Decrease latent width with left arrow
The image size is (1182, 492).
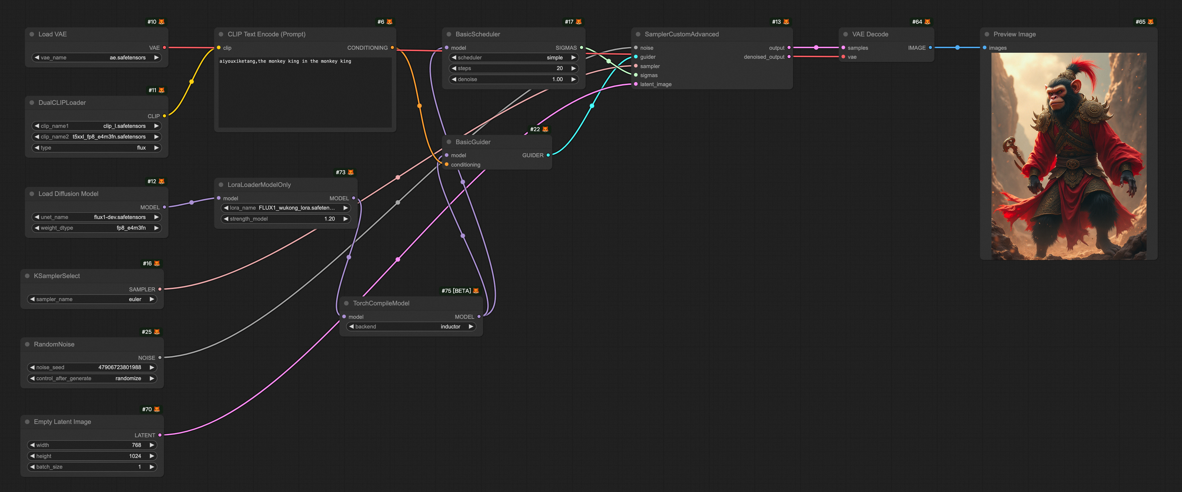click(x=32, y=445)
